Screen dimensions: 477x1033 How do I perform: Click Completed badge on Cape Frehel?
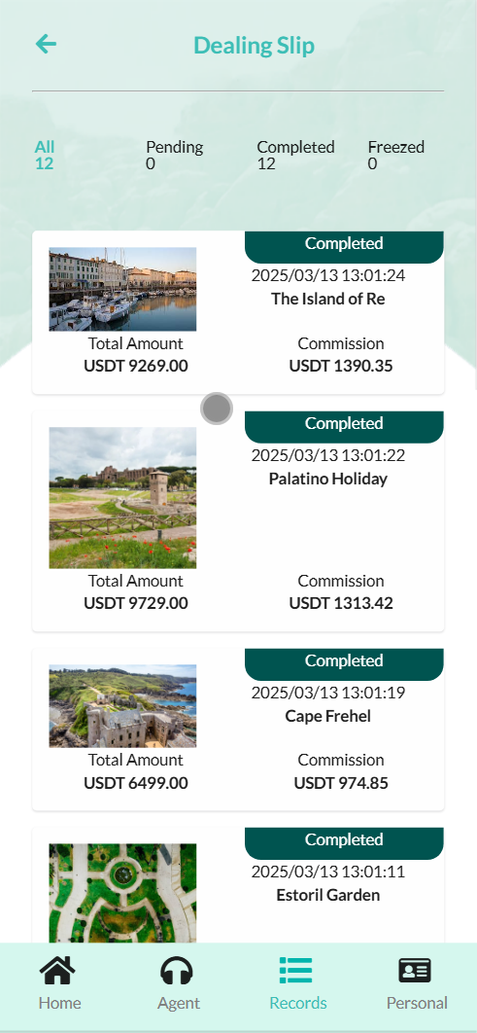point(344,664)
